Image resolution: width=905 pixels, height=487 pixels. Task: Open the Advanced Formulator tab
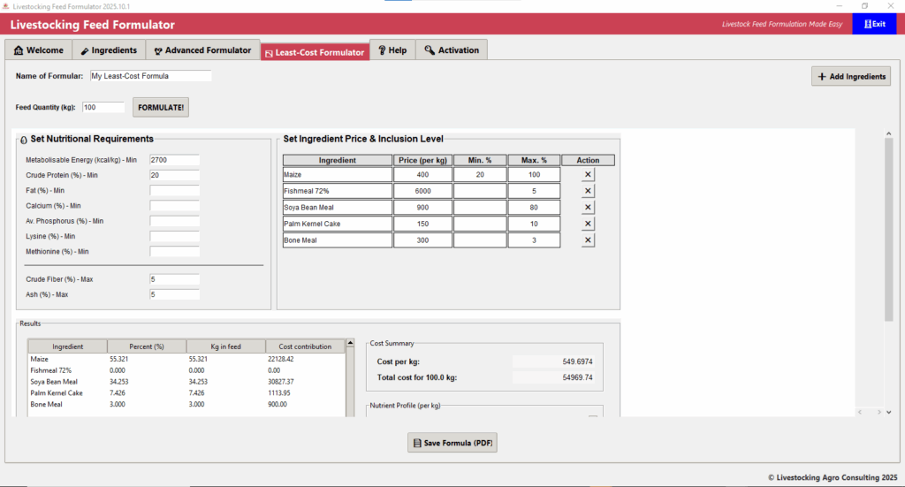click(202, 50)
